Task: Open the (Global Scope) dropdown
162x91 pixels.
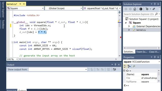Action: (x=81, y=8)
